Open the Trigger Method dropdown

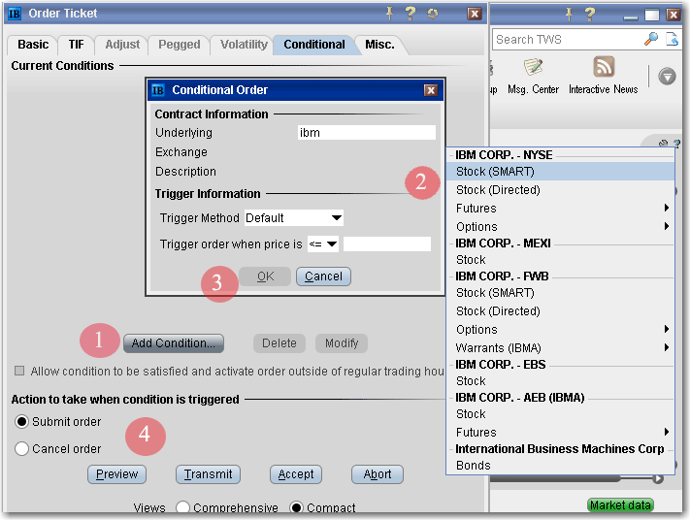(x=293, y=217)
